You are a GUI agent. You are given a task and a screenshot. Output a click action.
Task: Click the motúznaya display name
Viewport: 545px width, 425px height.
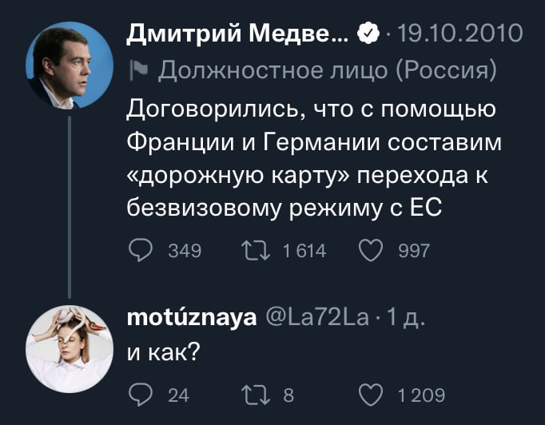pos(192,318)
